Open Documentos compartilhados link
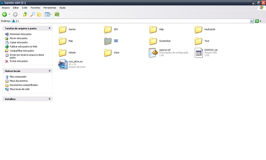This screenshot has width=266, height=160. click(24, 85)
